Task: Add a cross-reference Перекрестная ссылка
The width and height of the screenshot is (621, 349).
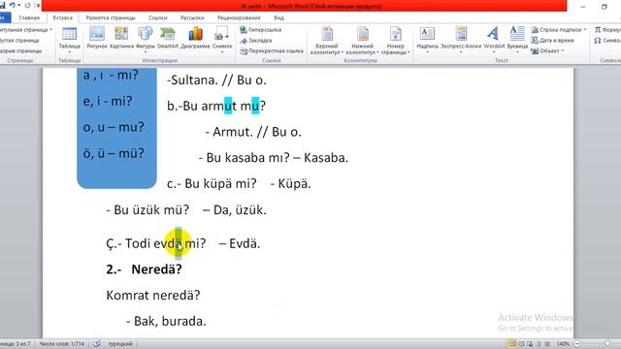Action: pyautogui.click(x=272, y=51)
